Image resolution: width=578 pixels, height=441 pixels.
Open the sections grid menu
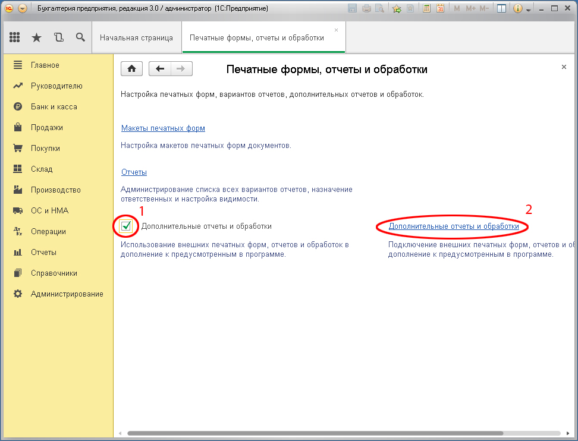click(x=15, y=37)
